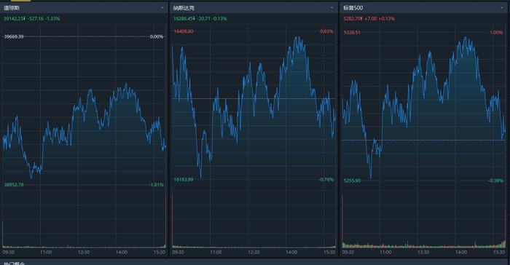Image resolution: width=510 pixels, height=265 pixels.
Task: Click the 14:00 time label in 道琼斯 chart
Action: [122, 252]
